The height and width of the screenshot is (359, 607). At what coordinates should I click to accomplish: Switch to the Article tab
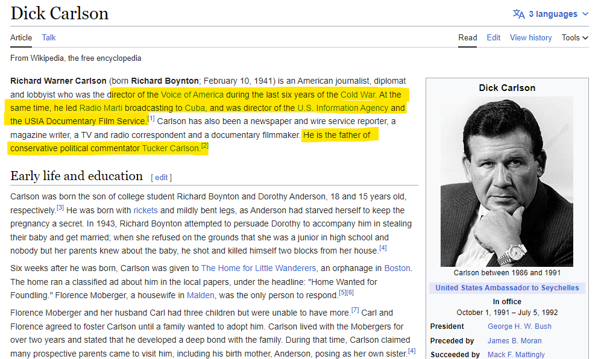click(21, 37)
